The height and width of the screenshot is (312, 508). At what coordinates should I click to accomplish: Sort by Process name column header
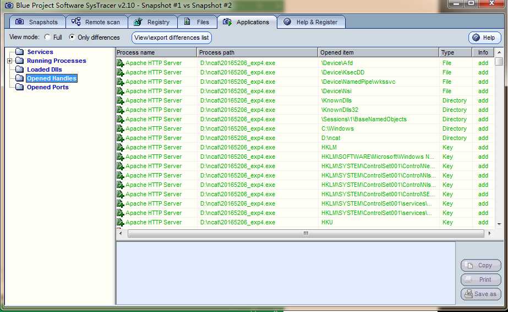(156, 52)
